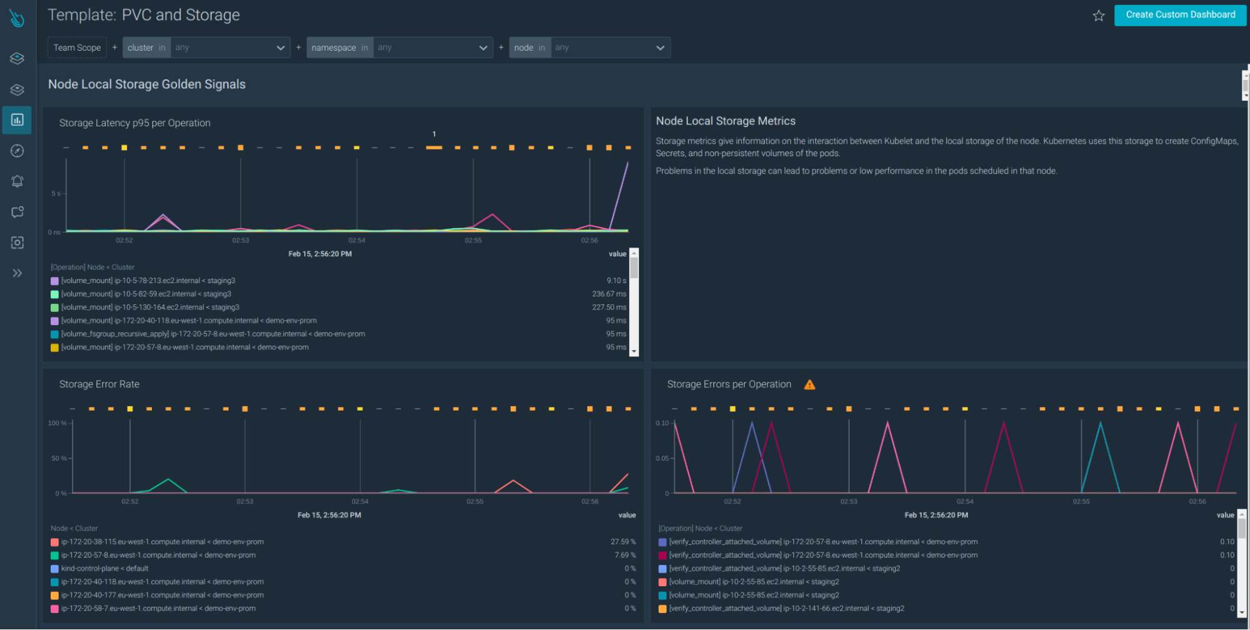Click the Sysdig logo at top left

pos(17,17)
